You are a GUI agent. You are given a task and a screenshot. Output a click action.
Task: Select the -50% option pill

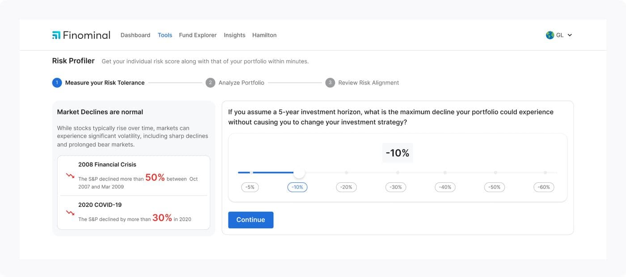coord(495,187)
